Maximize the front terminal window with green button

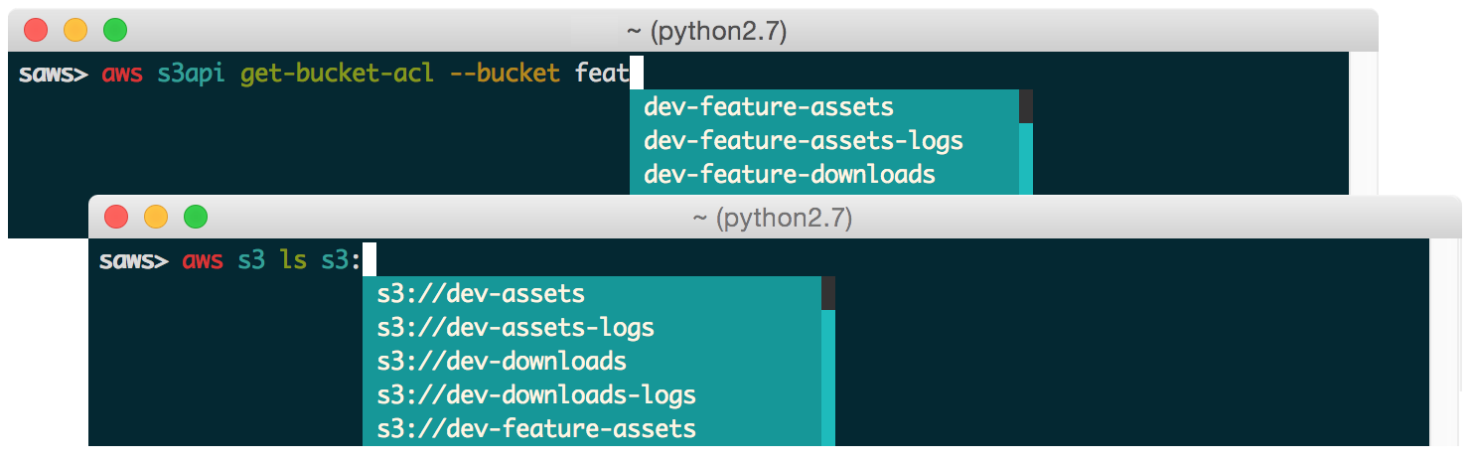196,216
